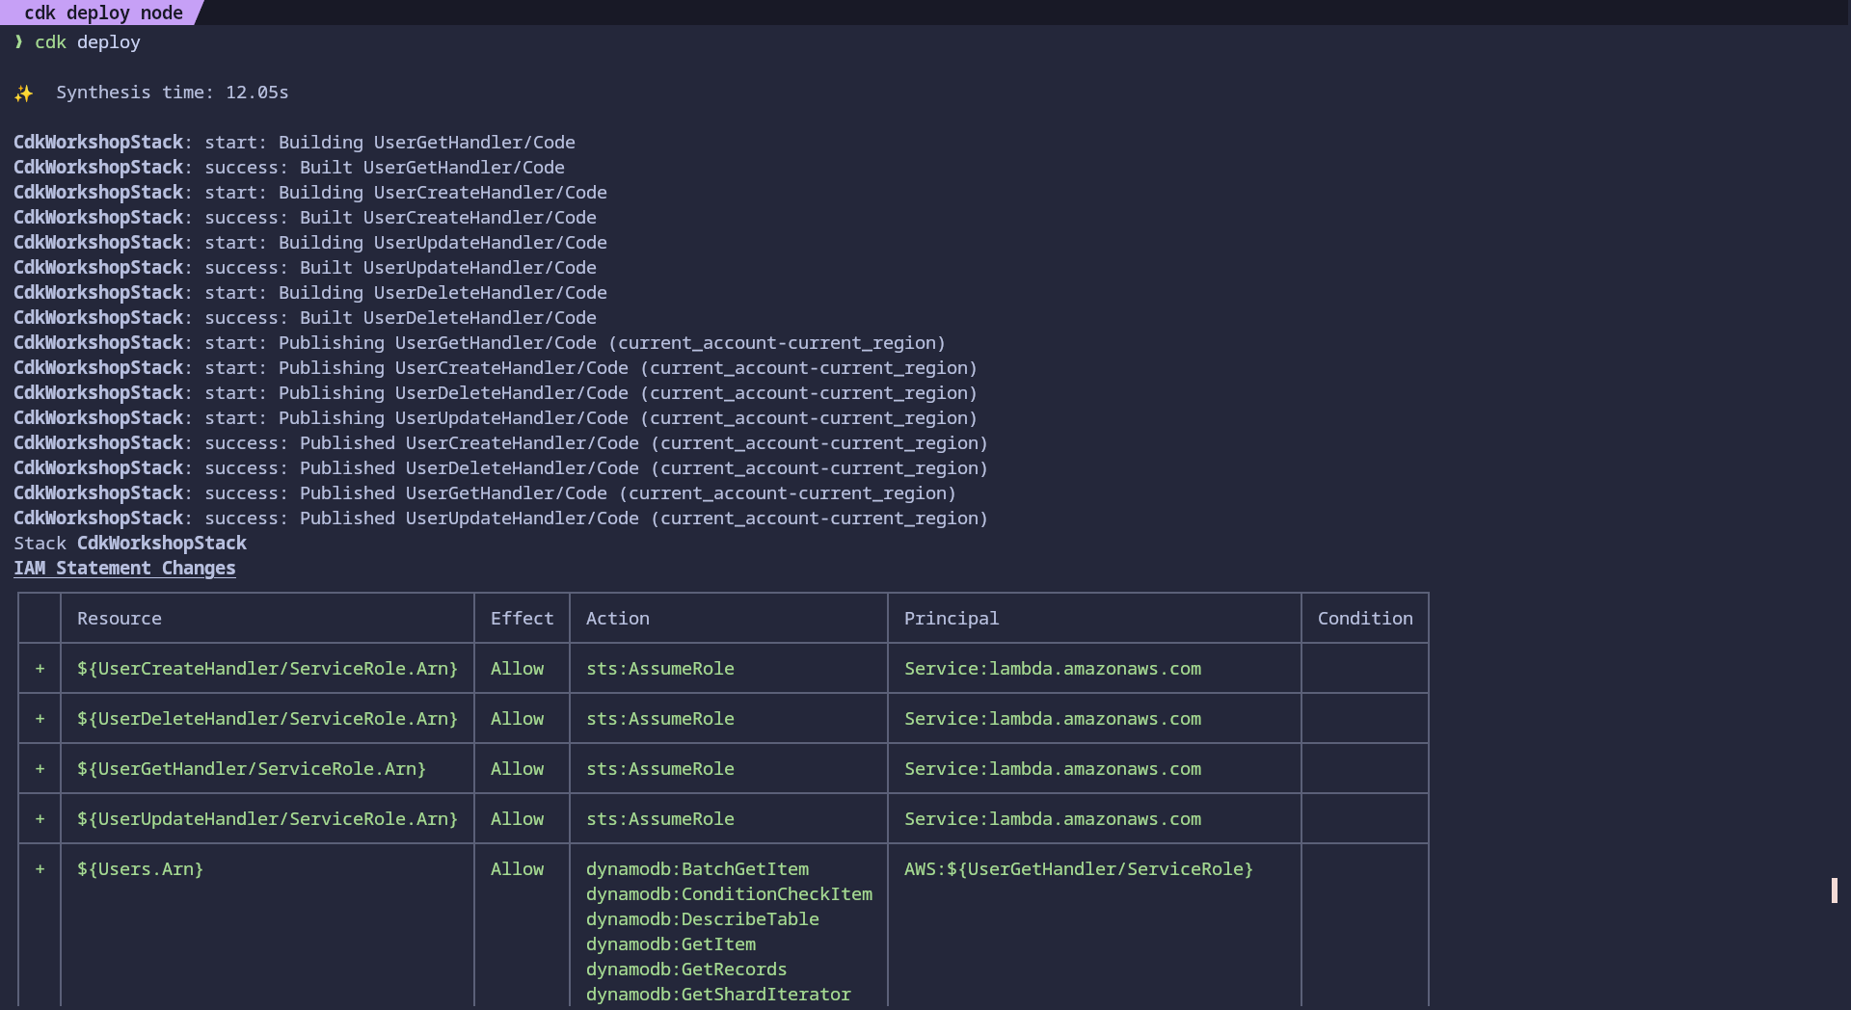Click 'start: Publishing UserUpdateHandler/Code' line

496,418
